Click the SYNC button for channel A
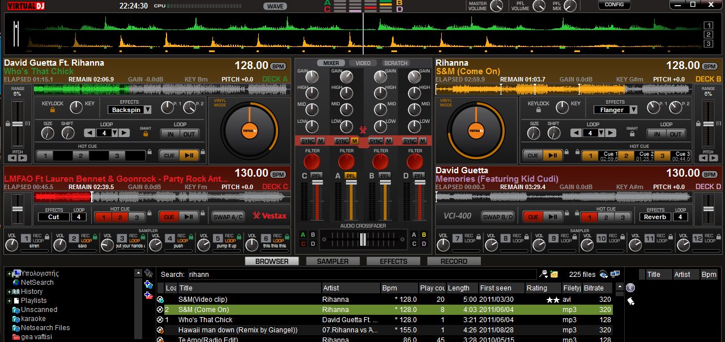Viewport: 725px width, 342px height. 342,141
